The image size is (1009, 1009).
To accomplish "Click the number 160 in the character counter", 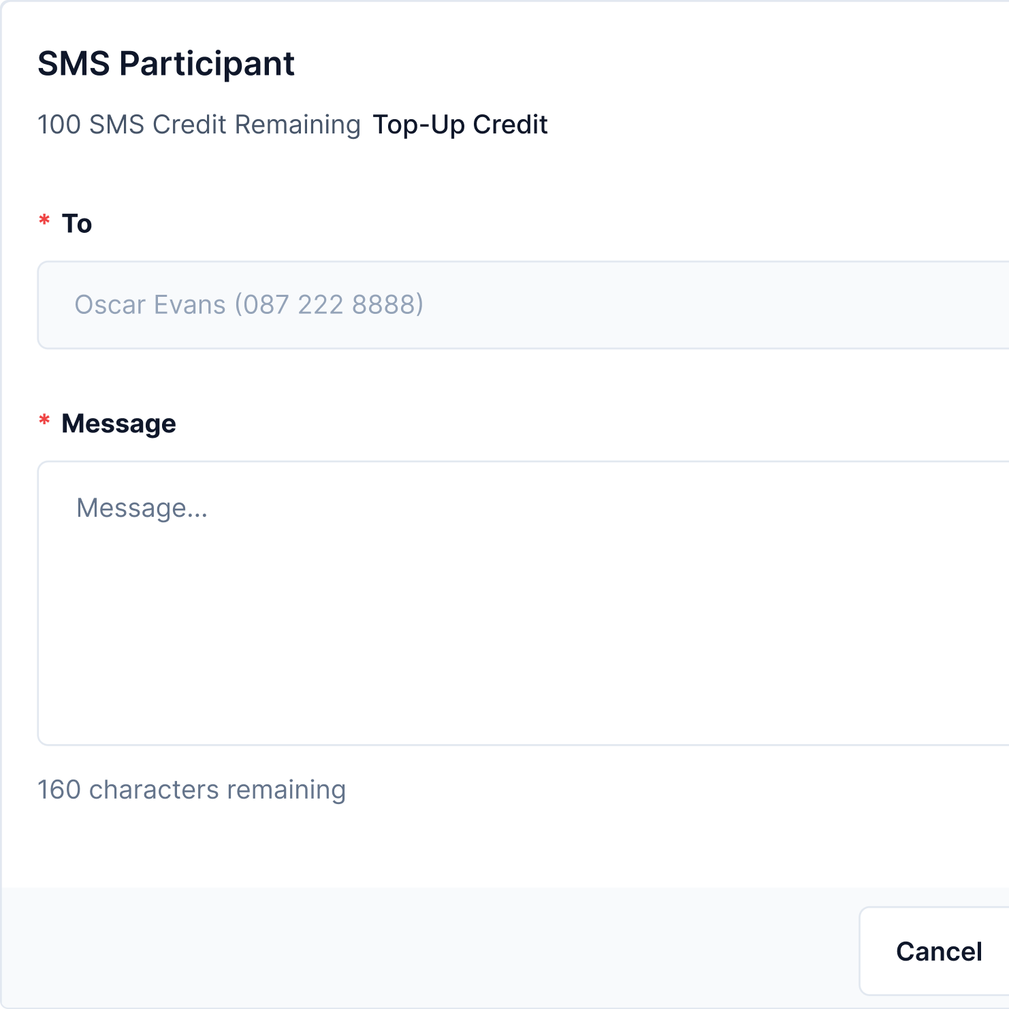I will pyautogui.click(x=59, y=790).
